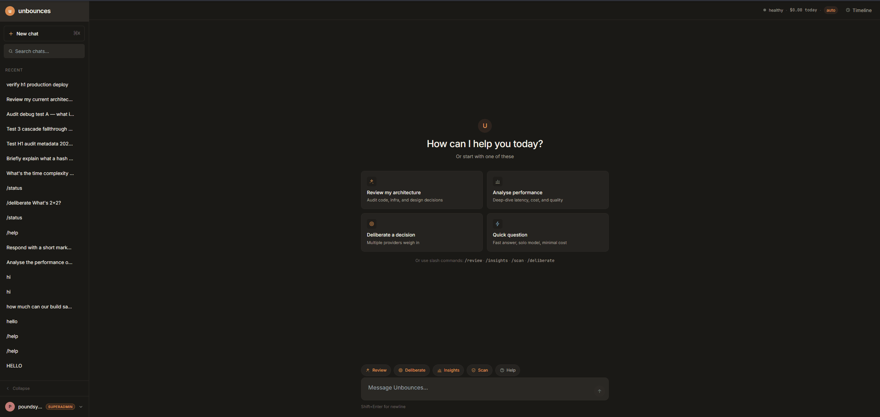Select the Scan quick action chip
This screenshot has height=417, width=880.
(480, 370)
